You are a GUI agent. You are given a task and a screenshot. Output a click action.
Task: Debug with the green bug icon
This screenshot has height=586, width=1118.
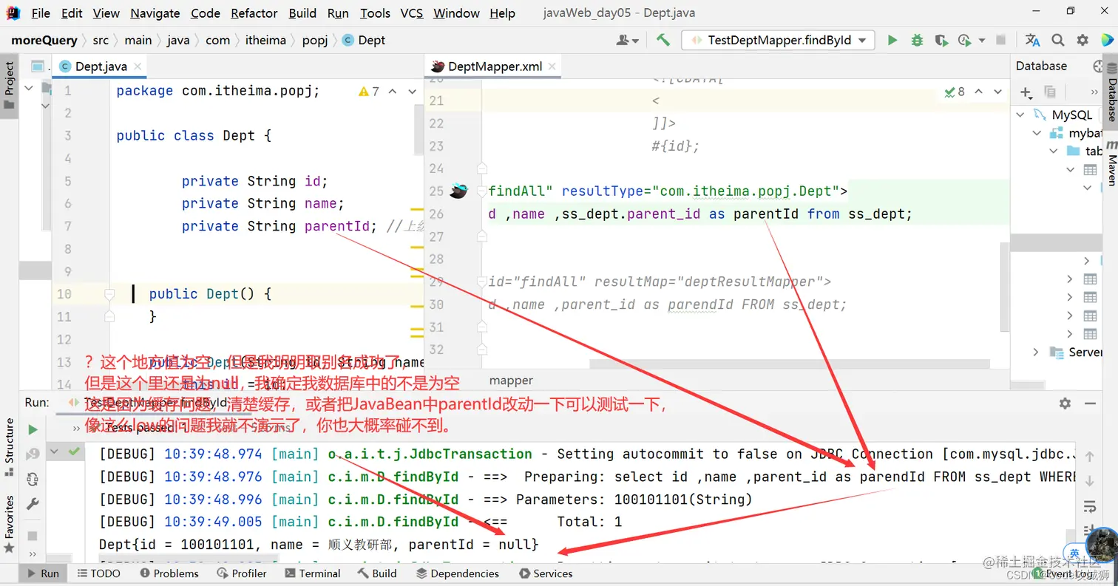917,40
